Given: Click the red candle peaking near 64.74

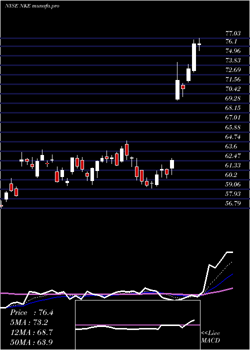Looking at the screenshot, I should tap(127, 149).
